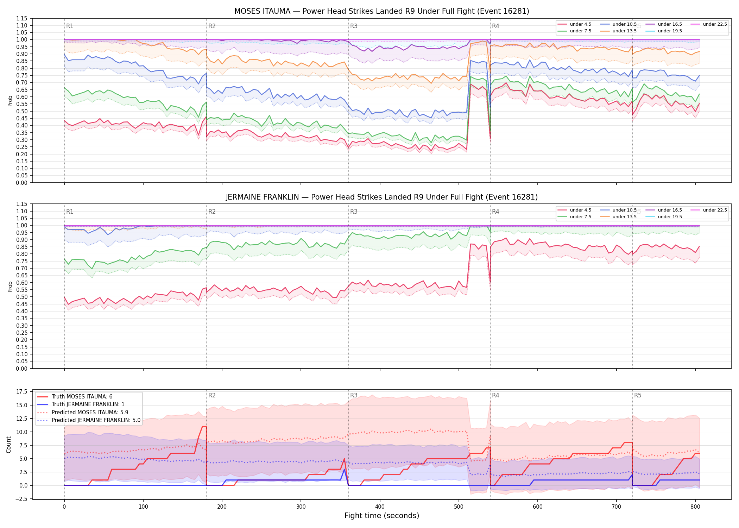Click R5 marker in the Count chart

(638, 395)
